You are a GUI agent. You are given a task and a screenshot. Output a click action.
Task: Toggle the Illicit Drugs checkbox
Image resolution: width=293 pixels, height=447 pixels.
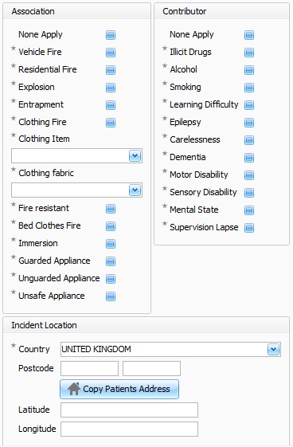(249, 53)
